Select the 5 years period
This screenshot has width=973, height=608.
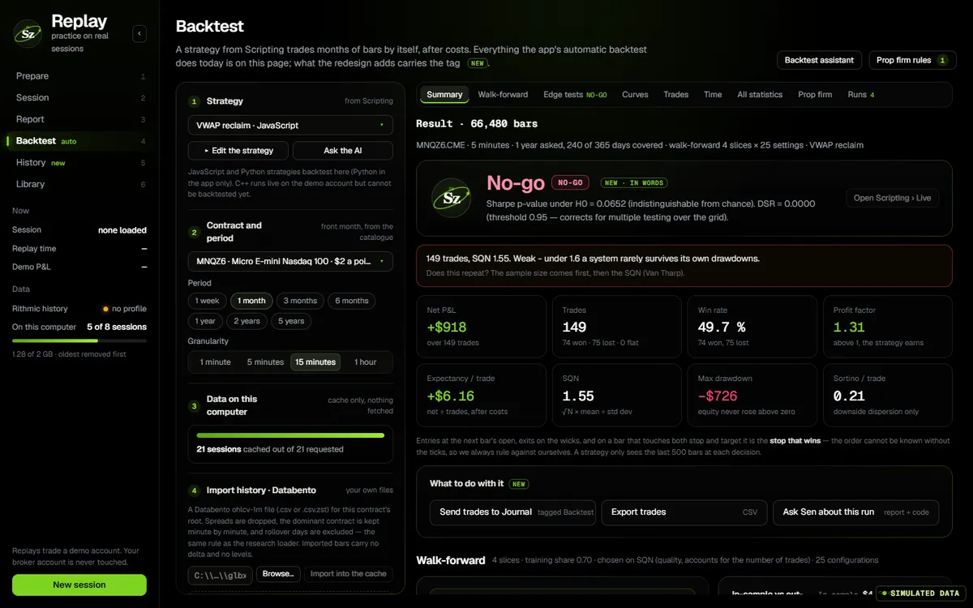point(291,321)
